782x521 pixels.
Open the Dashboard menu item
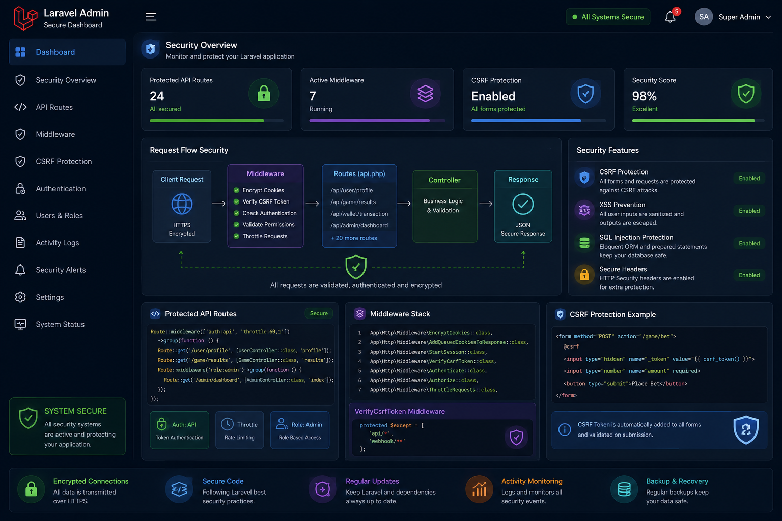pos(67,52)
